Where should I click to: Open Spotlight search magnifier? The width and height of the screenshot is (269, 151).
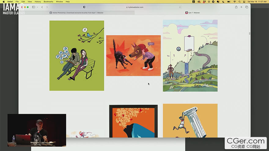[x=239, y=2]
